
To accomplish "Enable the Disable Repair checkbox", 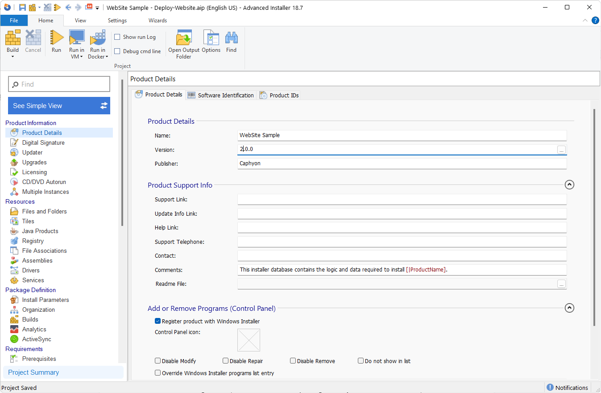I will pos(225,361).
